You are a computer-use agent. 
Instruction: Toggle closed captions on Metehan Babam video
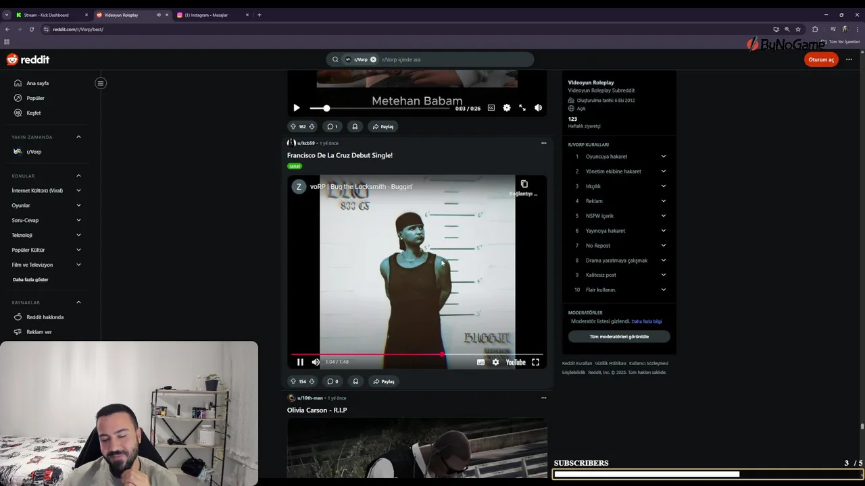[491, 108]
